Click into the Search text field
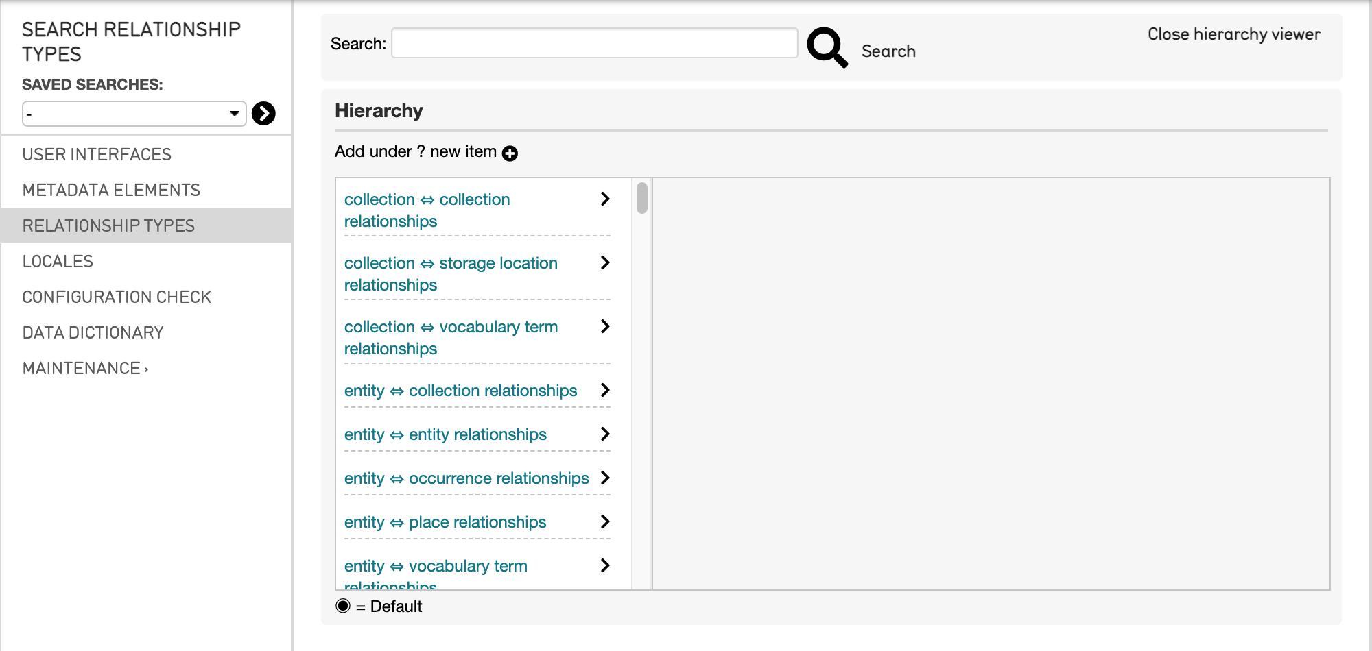The height and width of the screenshot is (651, 1372). pyautogui.click(x=594, y=44)
